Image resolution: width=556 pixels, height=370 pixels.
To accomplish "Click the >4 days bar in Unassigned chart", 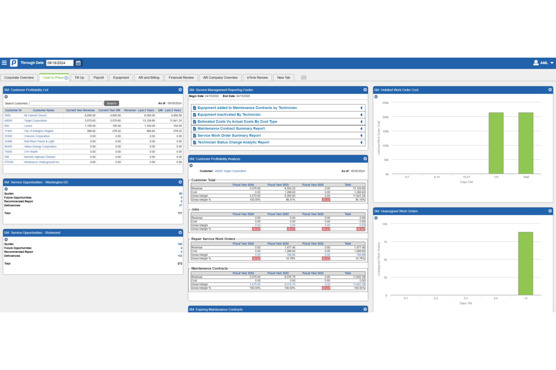I will (525, 264).
